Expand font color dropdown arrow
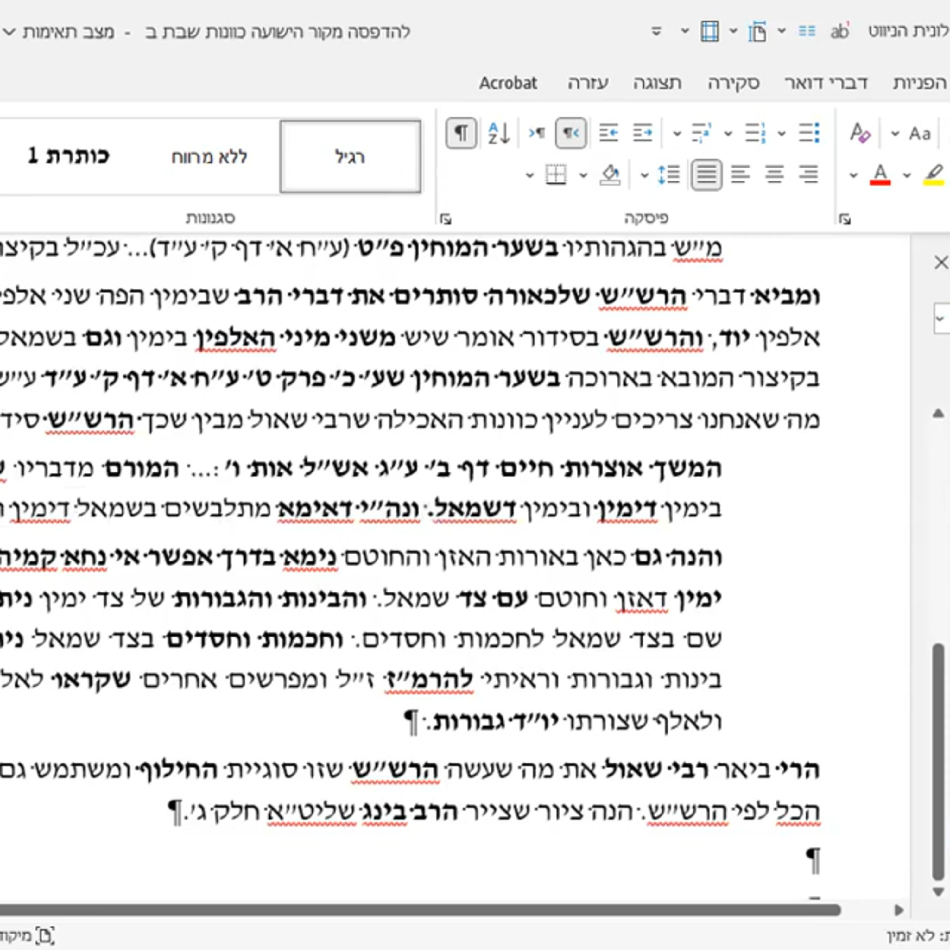Screen dimensions: 950x950 pyautogui.click(x=853, y=175)
